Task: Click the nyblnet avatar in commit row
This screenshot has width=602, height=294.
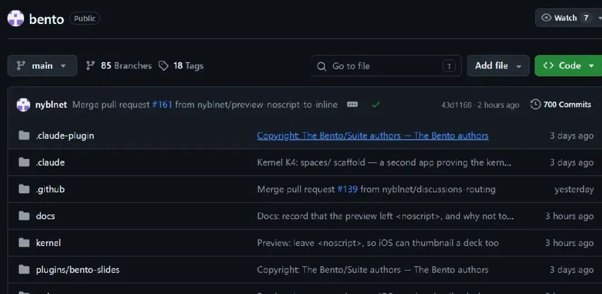Action: tap(23, 104)
